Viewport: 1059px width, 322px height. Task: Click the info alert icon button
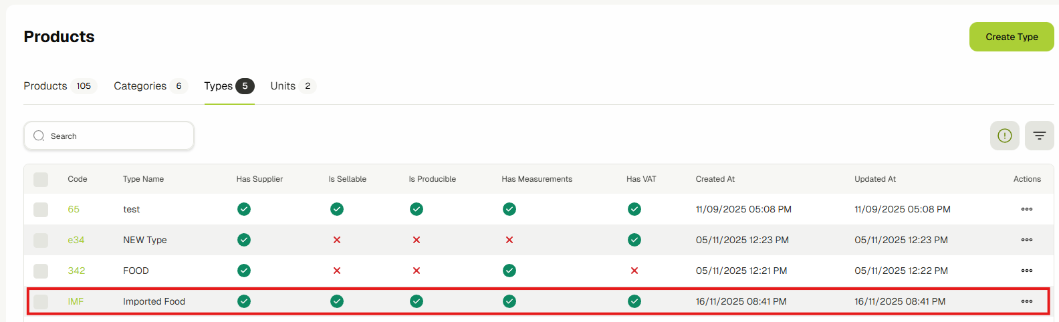(1004, 136)
